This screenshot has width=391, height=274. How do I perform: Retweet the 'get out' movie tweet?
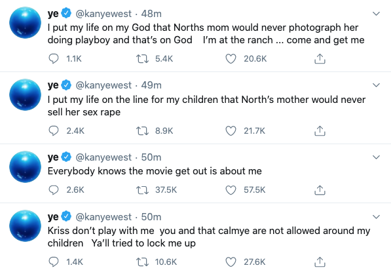coord(142,190)
